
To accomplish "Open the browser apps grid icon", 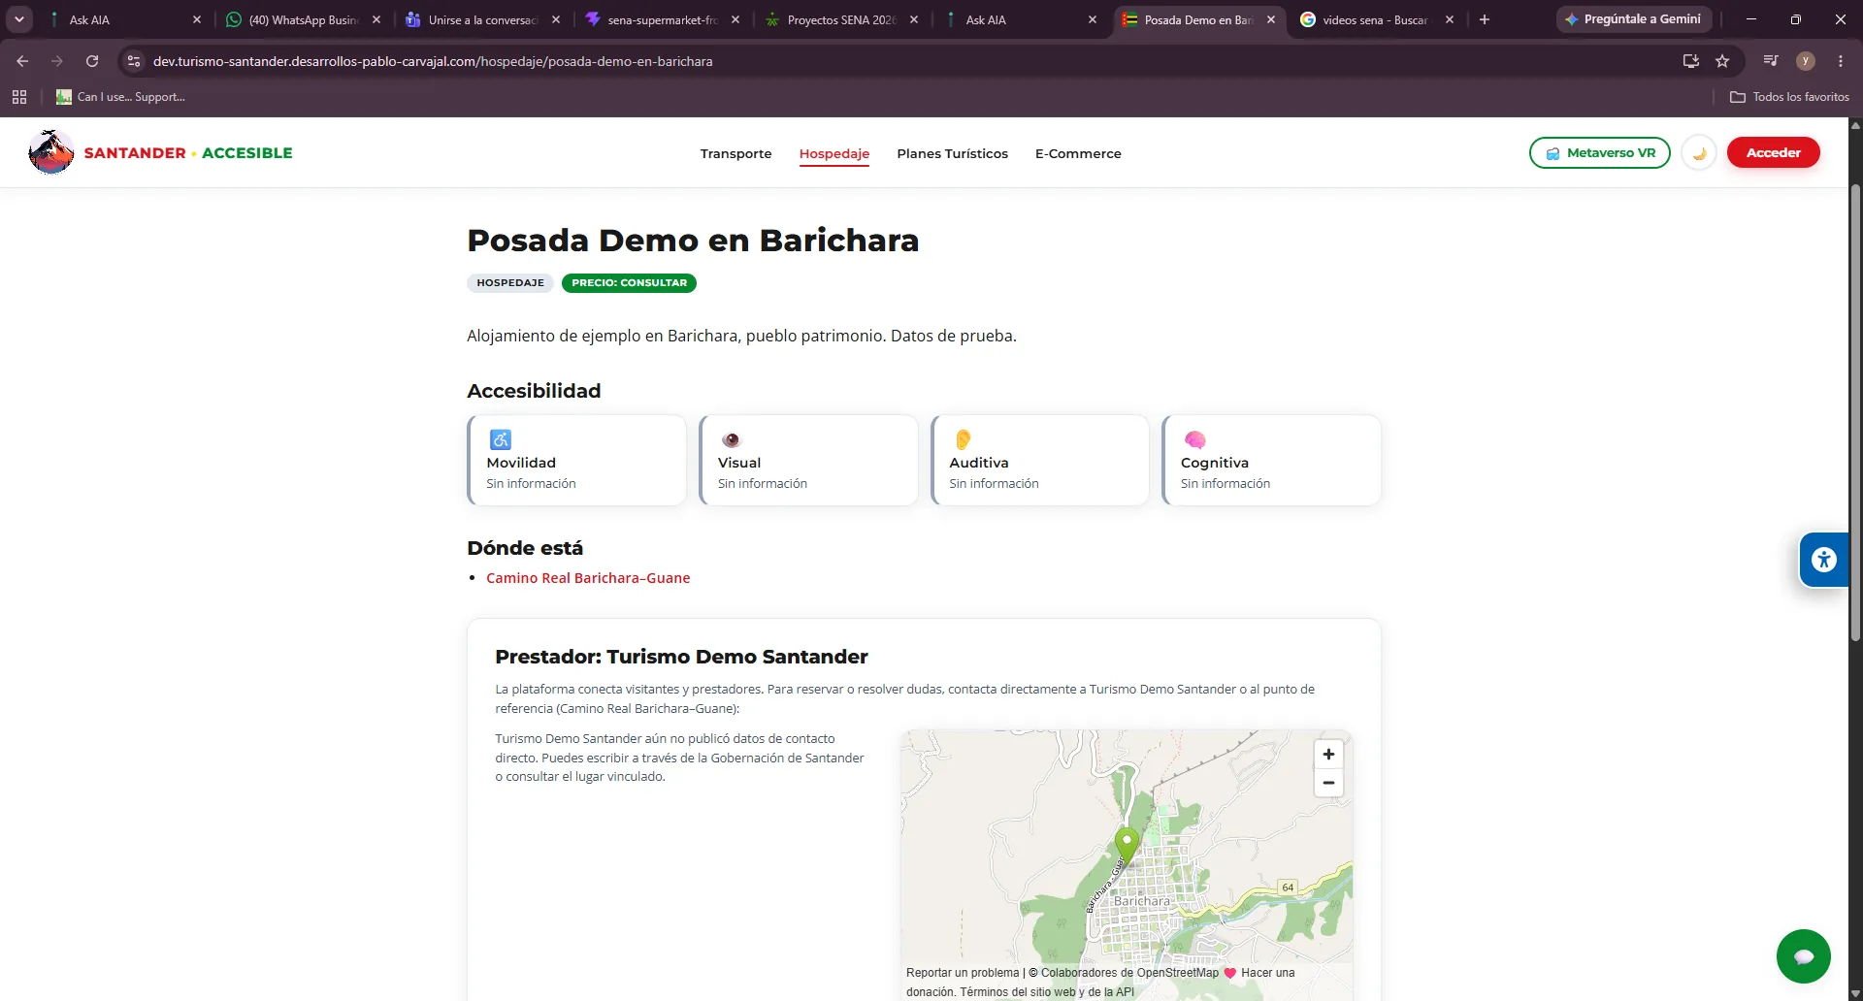I will (x=19, y=97).
